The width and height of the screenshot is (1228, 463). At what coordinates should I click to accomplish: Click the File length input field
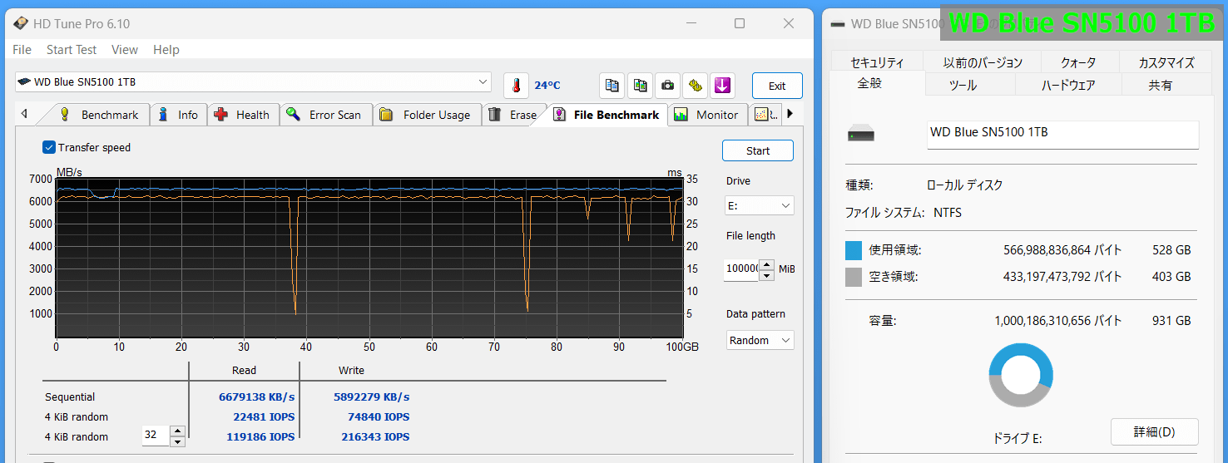click(742, 269)
